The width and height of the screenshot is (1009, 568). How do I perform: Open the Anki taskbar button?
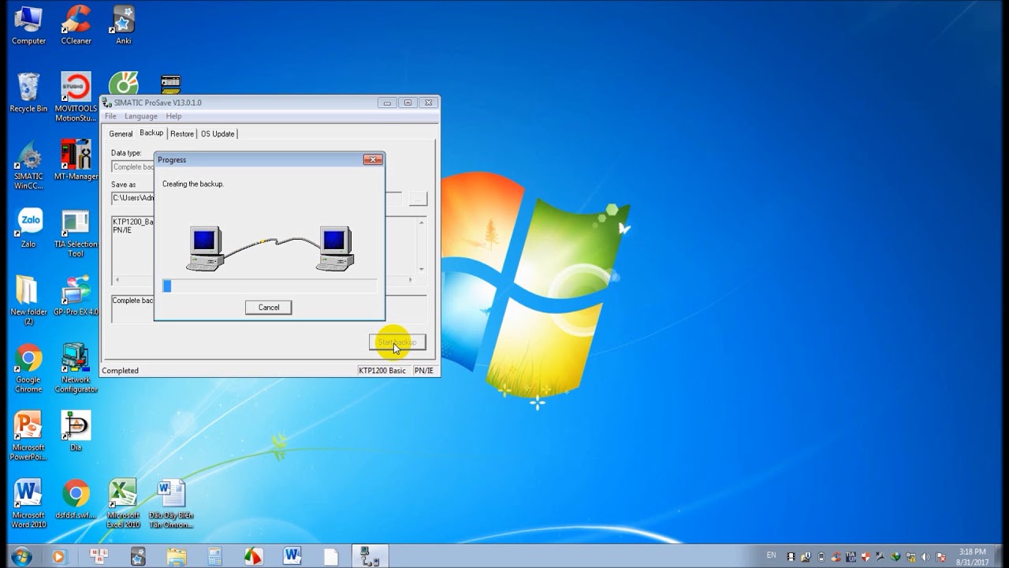[x=138, y=556]
